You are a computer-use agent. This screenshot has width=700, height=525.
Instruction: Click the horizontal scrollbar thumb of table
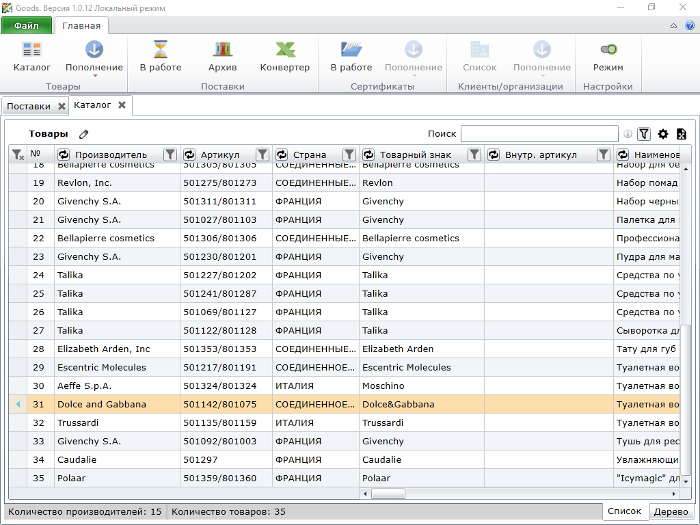pos(388,494)
